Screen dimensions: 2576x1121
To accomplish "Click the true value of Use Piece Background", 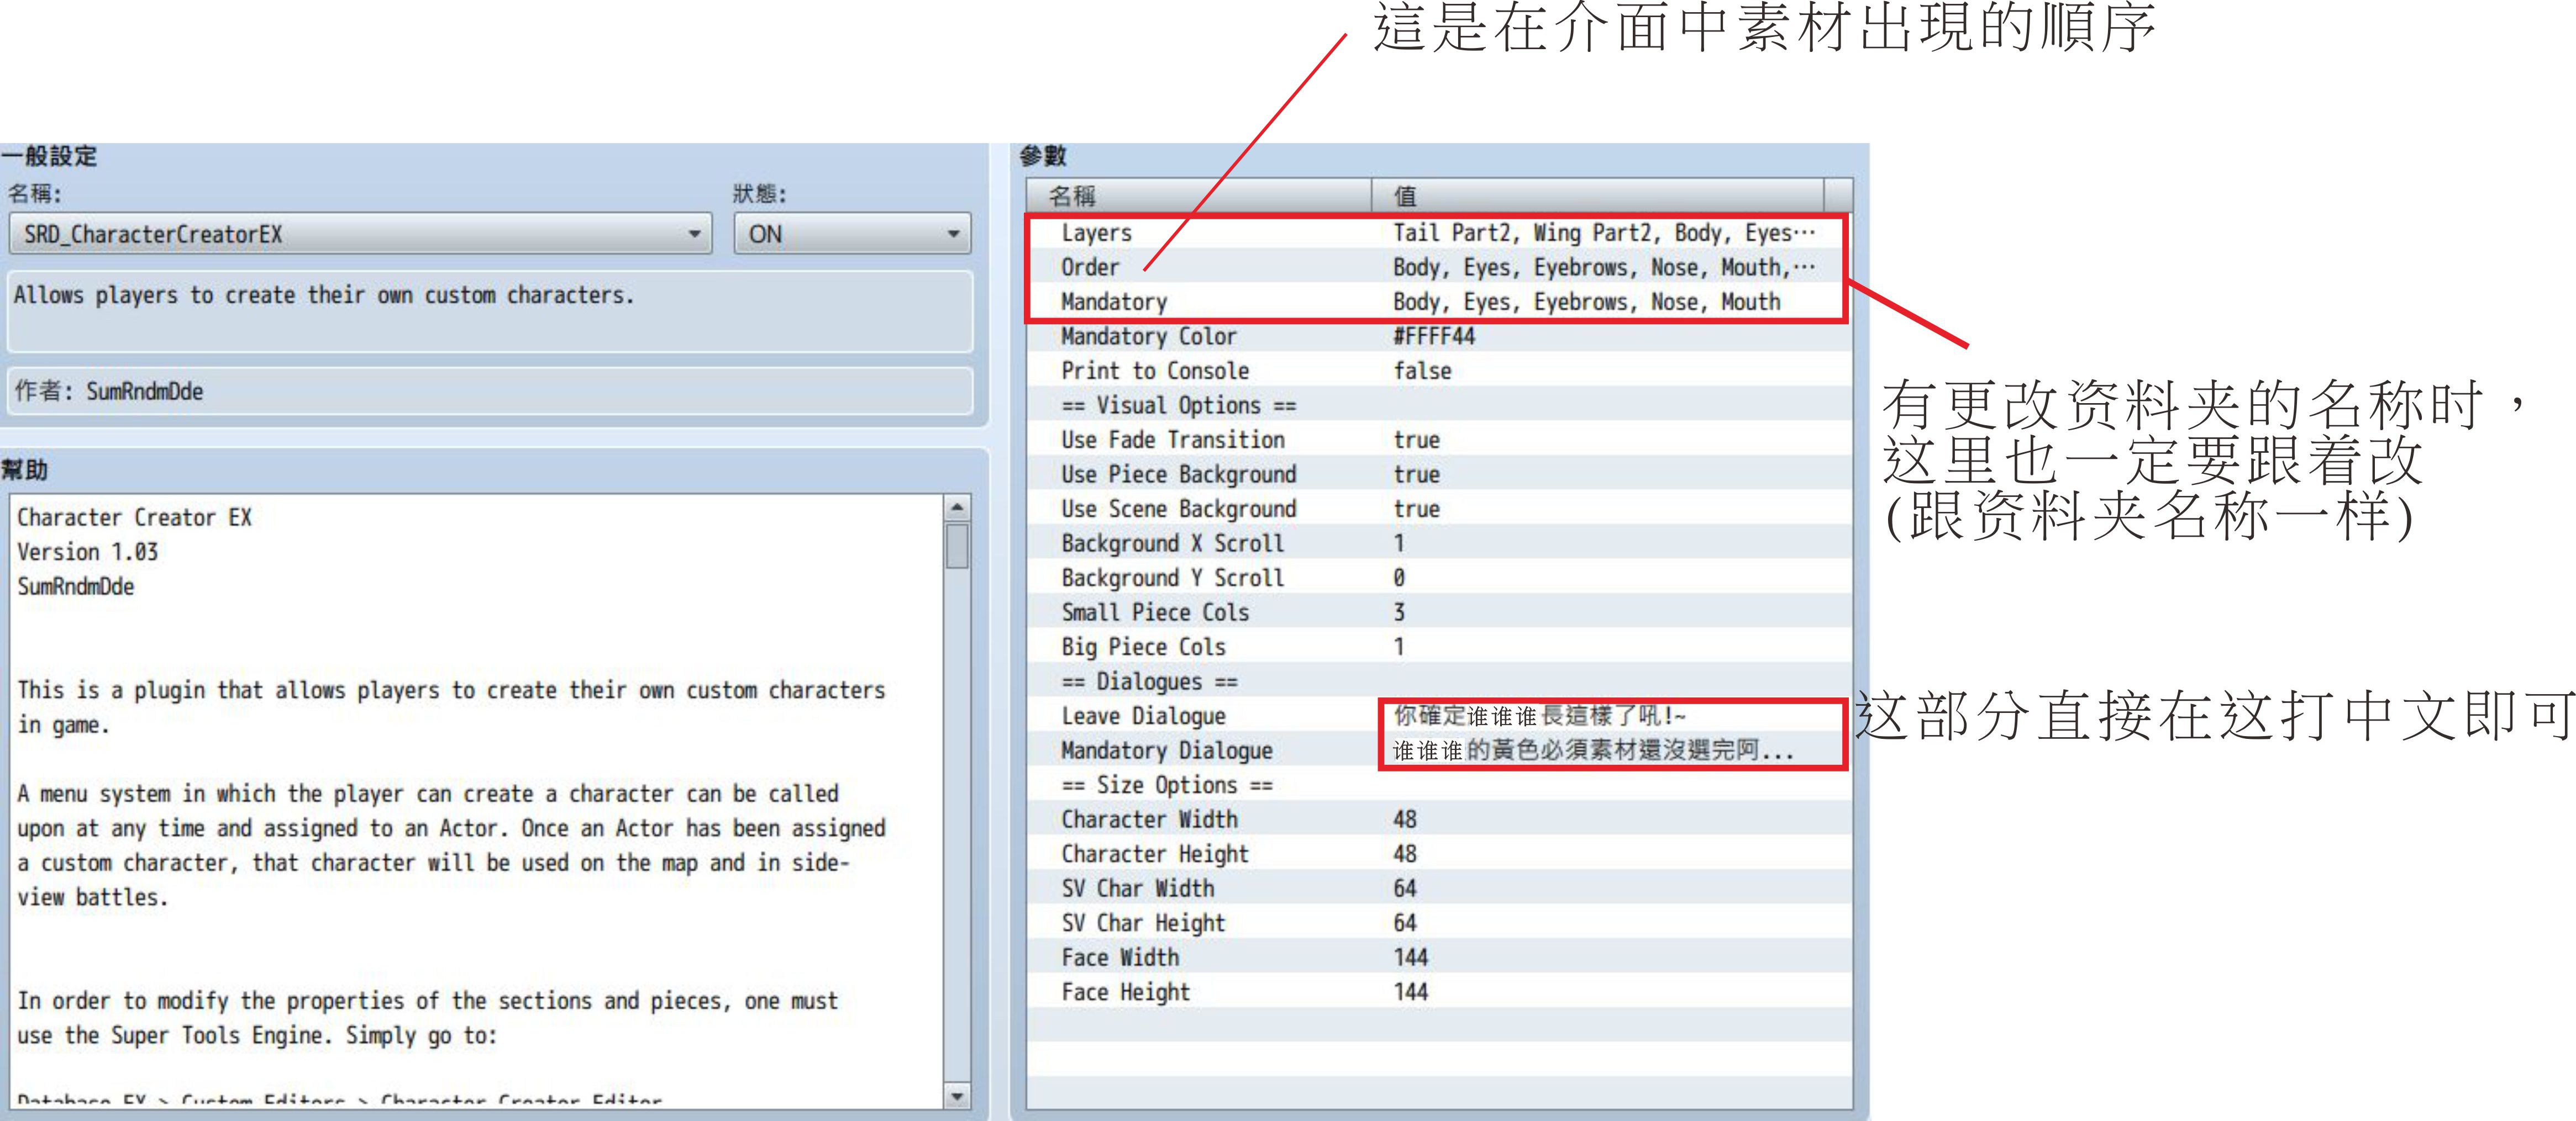I will tap(1416, 474).
